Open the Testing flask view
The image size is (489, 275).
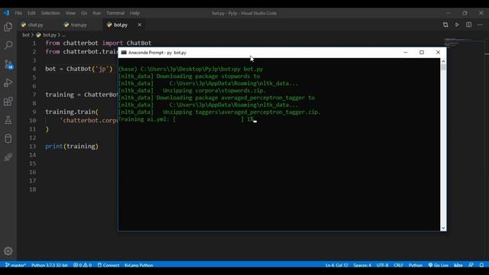tap(8, 120)
